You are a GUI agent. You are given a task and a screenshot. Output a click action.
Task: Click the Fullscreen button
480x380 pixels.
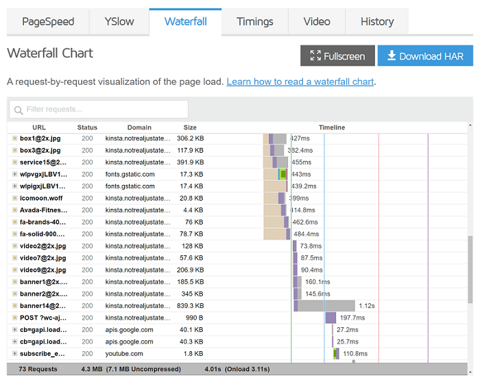click(337, 56)
